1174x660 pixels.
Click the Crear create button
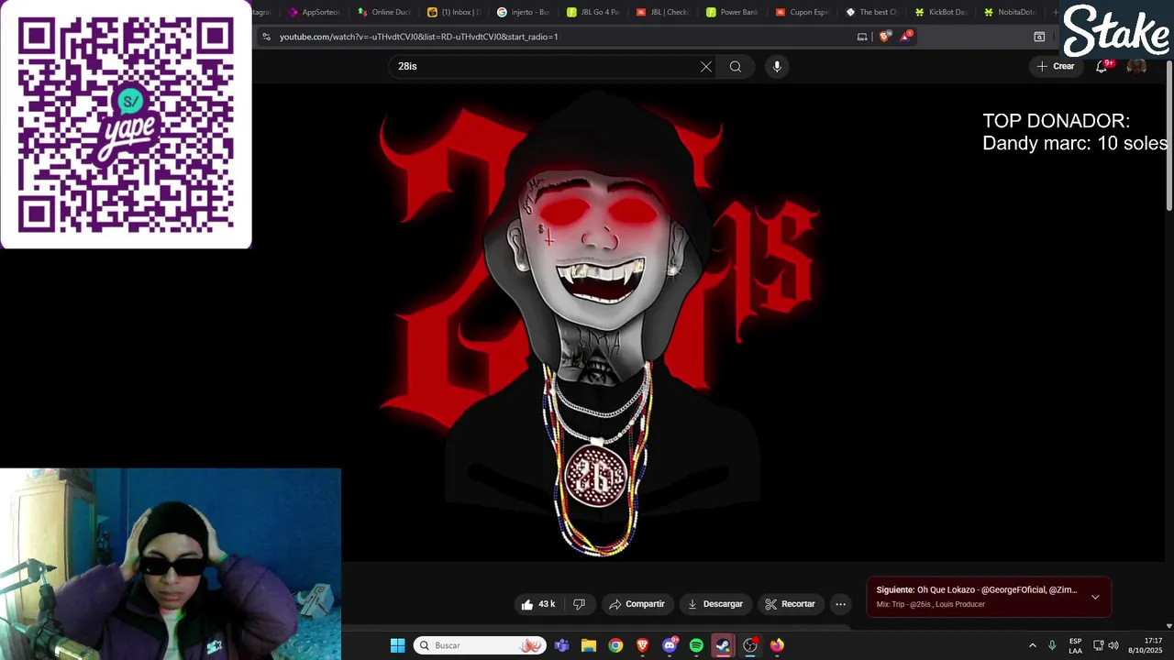click(x=1055, y=66)
